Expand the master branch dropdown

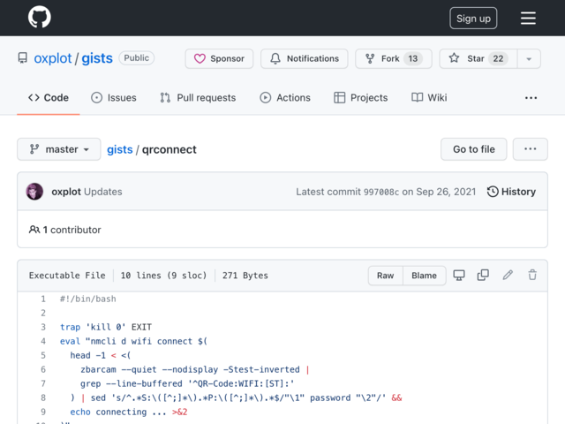[x=58, y=149]
